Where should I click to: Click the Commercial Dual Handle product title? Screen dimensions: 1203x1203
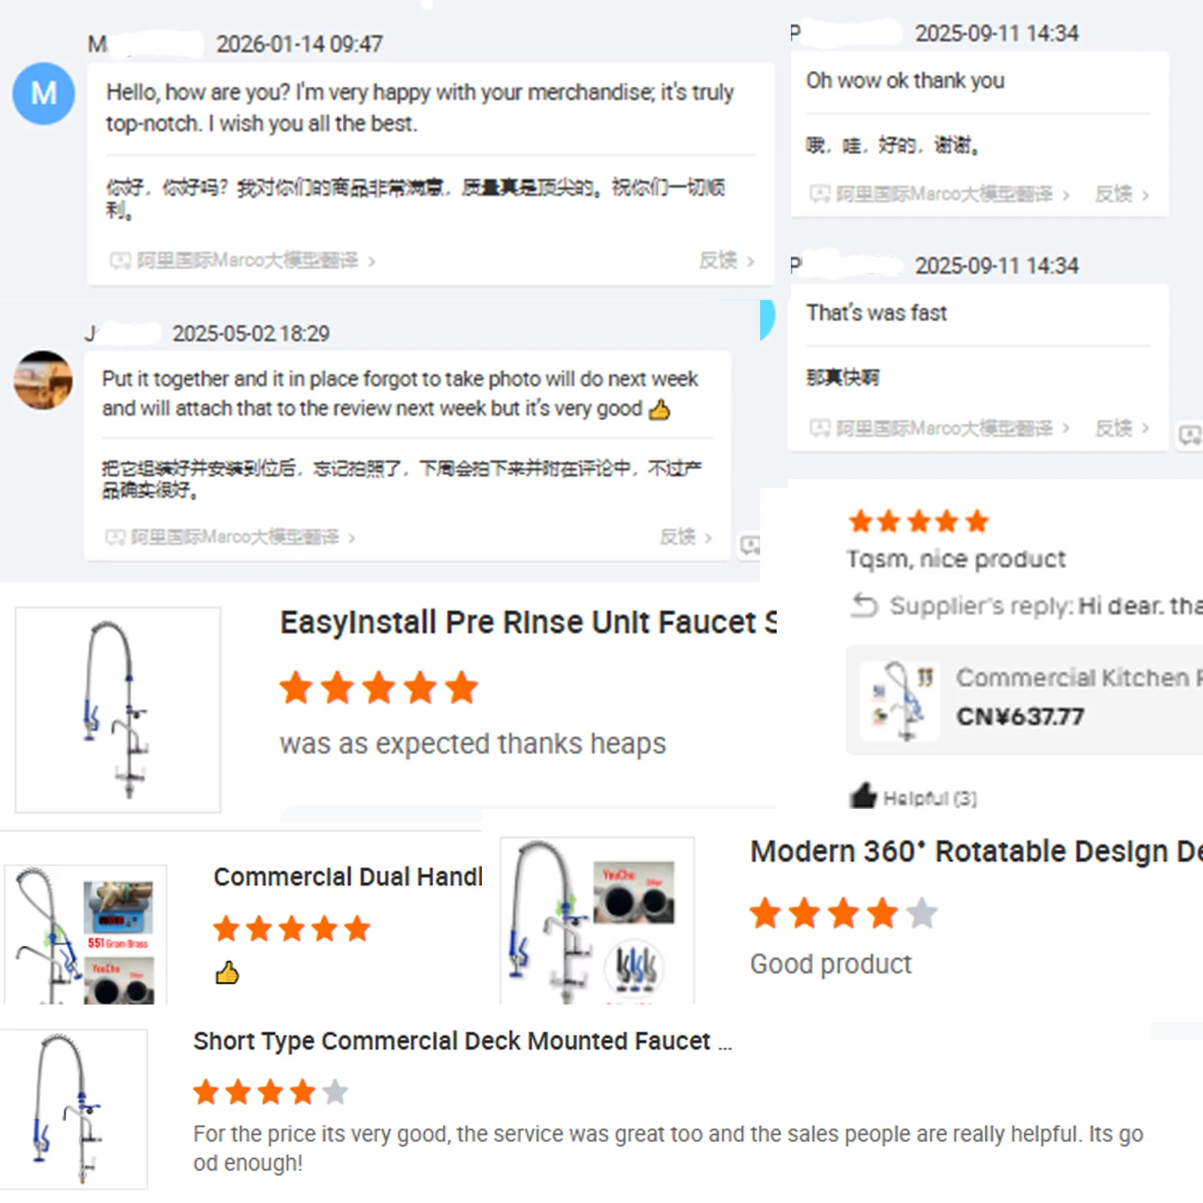[347, 877]
